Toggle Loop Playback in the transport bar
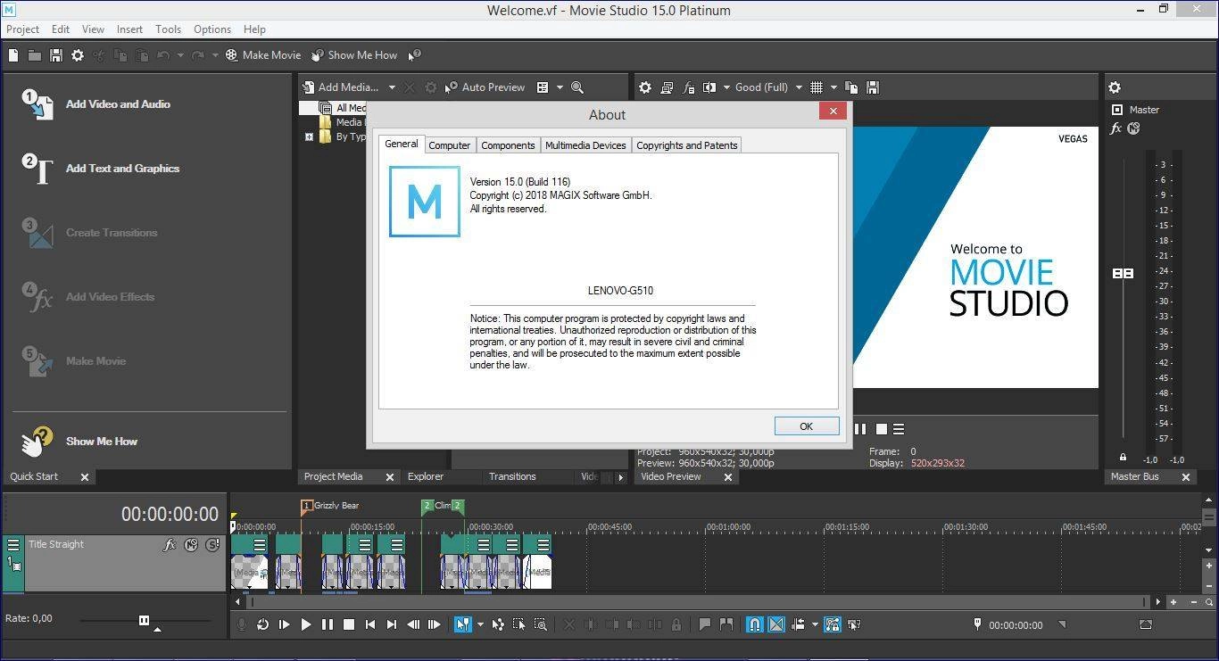 [x=262, y=625]
